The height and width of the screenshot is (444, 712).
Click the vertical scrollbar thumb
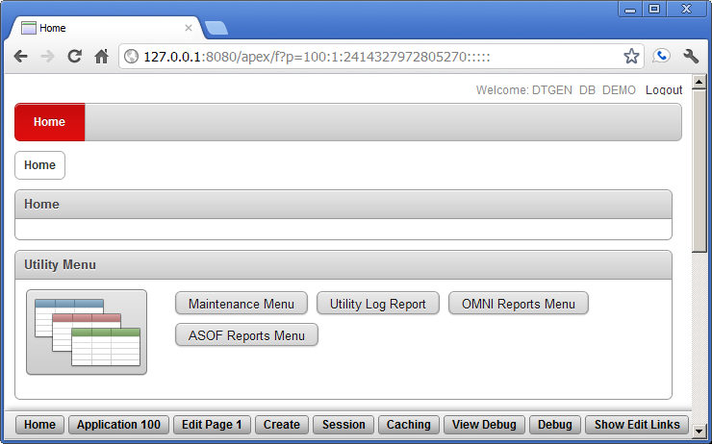(x=699, y=170)
